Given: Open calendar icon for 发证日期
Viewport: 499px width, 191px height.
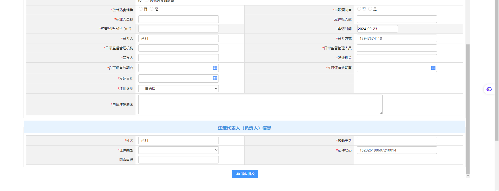Looking at the screenshot, I should (x=215, y=78).
